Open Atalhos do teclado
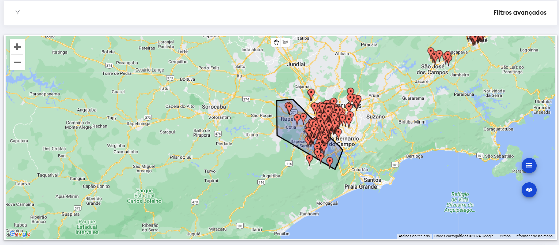559x245 pixels. point(414,236)
